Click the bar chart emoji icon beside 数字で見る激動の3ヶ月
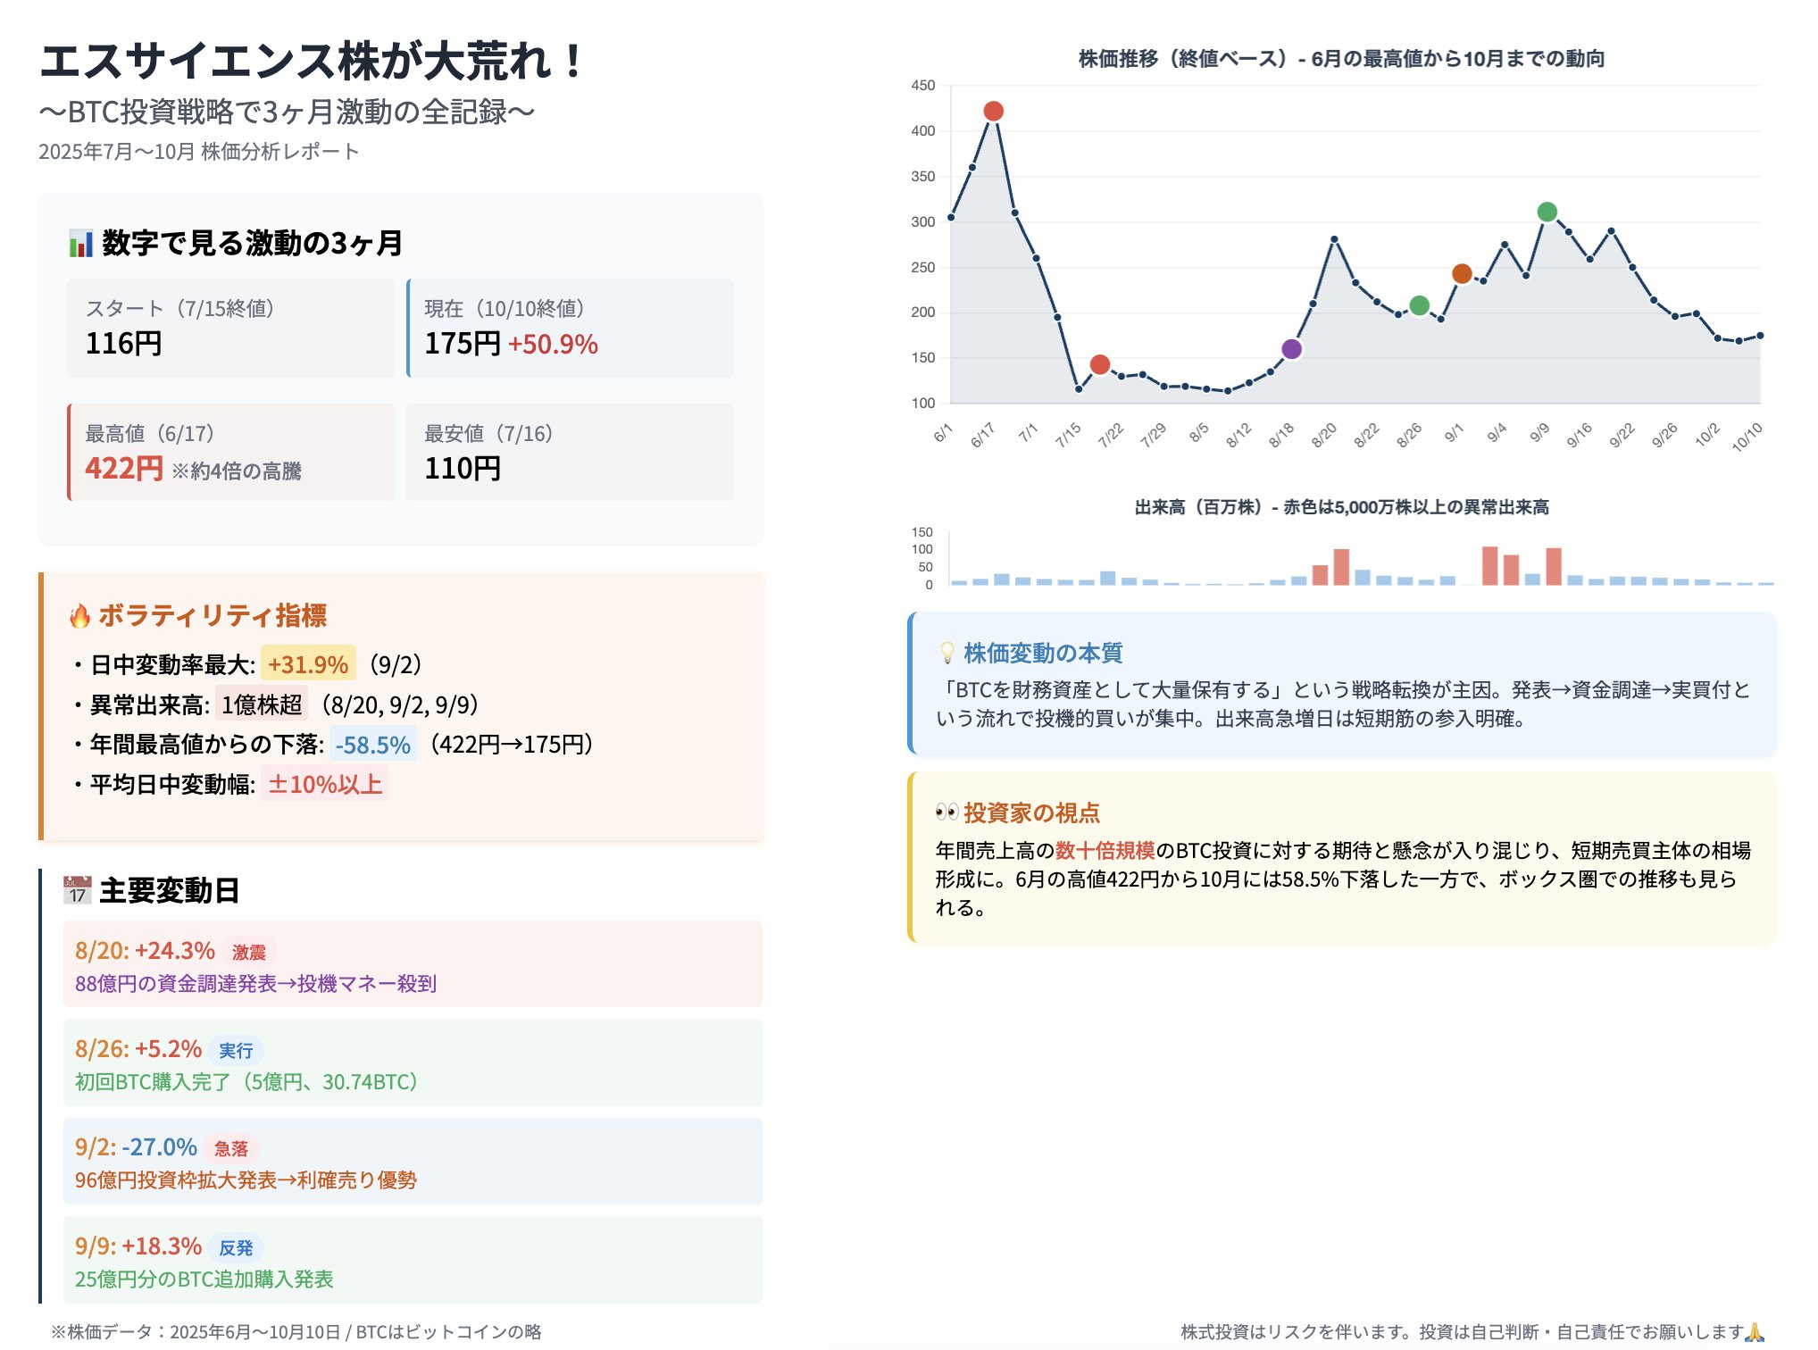The image size is (1818, 1350). [x=81, y=244]
